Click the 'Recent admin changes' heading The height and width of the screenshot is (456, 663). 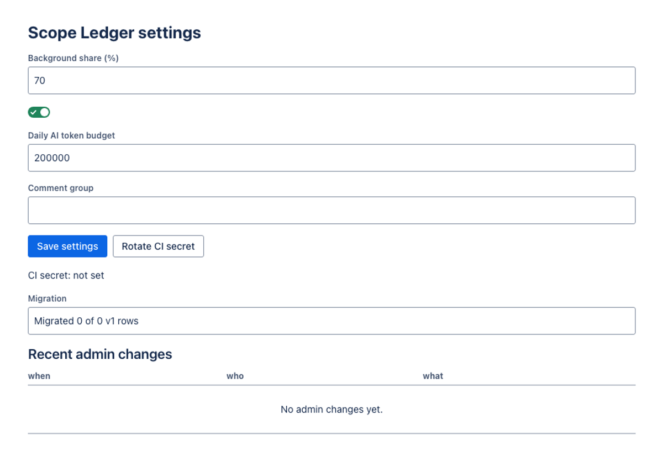(x=100, y=354)
